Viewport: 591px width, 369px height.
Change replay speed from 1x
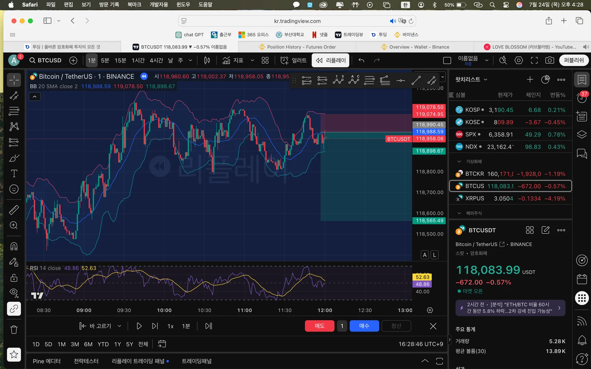(170, 326)
